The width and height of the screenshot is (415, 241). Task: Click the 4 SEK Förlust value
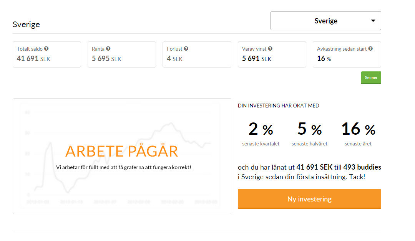pyautogui.click(x=174, y=59)
